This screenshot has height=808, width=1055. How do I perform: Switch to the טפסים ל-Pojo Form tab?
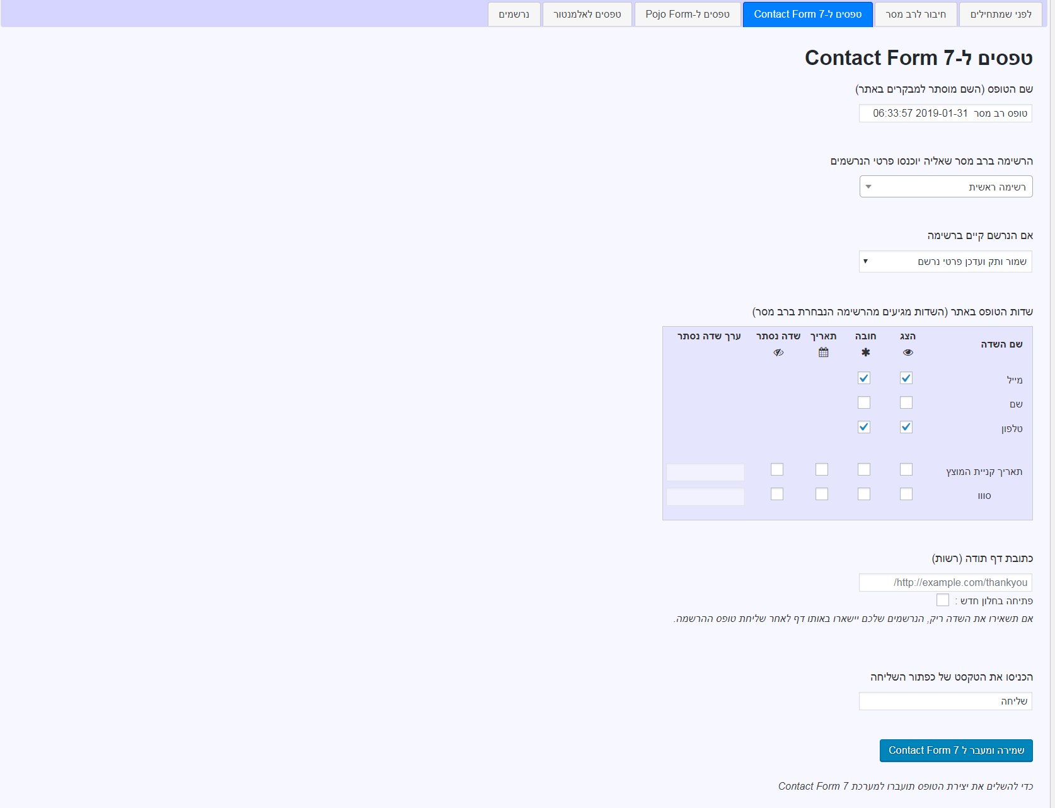688,15
